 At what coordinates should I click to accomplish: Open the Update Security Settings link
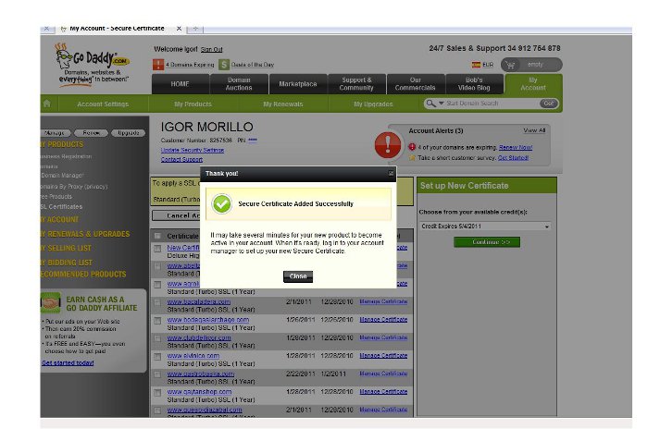(192, 149)
